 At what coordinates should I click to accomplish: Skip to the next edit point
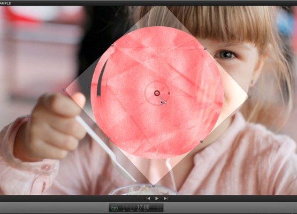click(165, 198)
